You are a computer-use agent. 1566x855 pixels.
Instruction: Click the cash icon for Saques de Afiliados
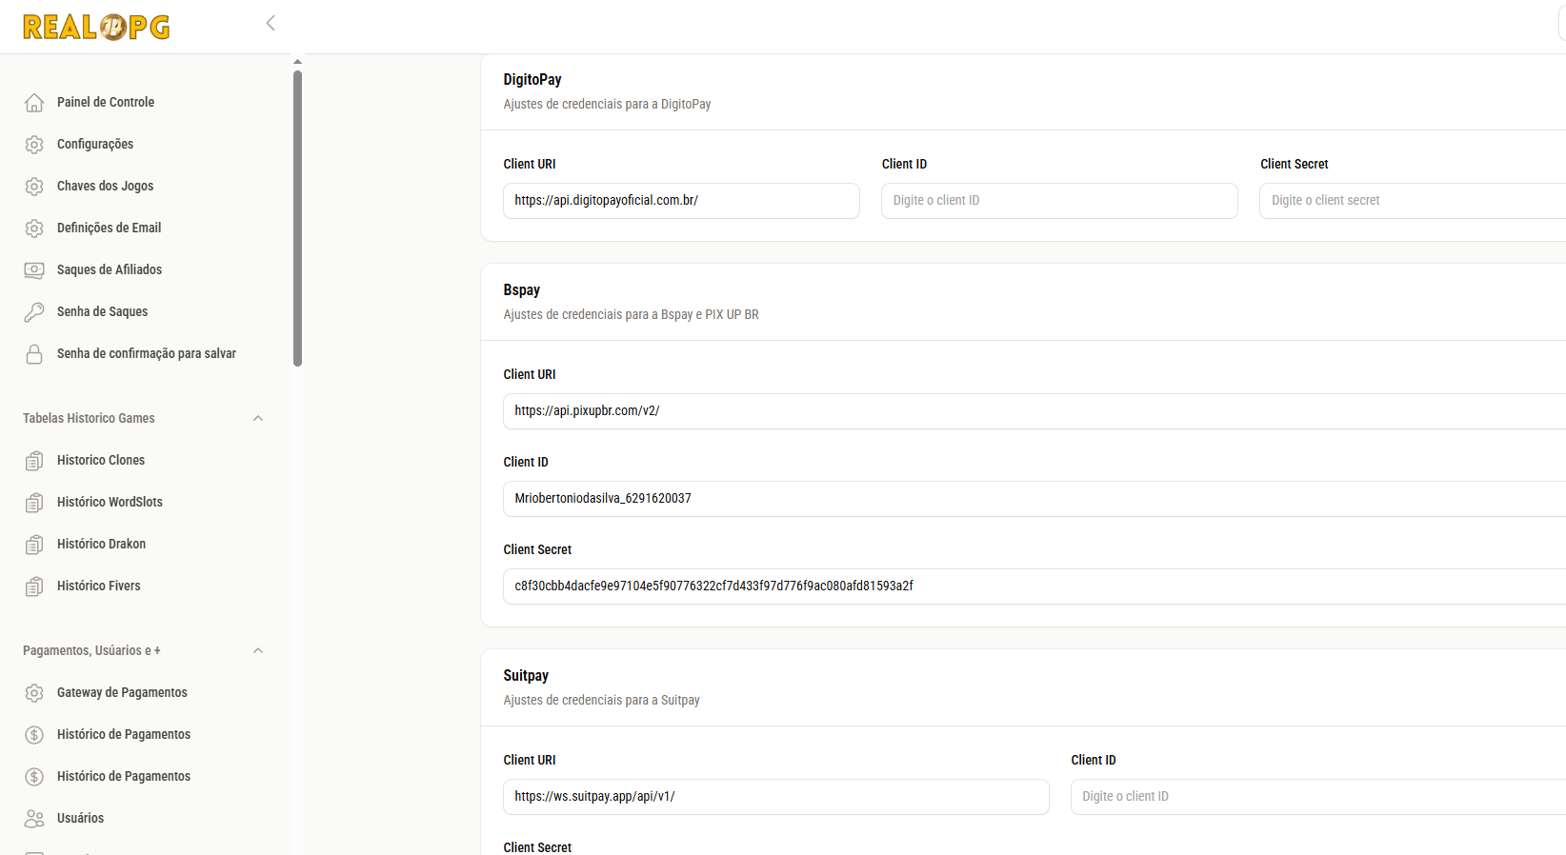coord(34,270)
